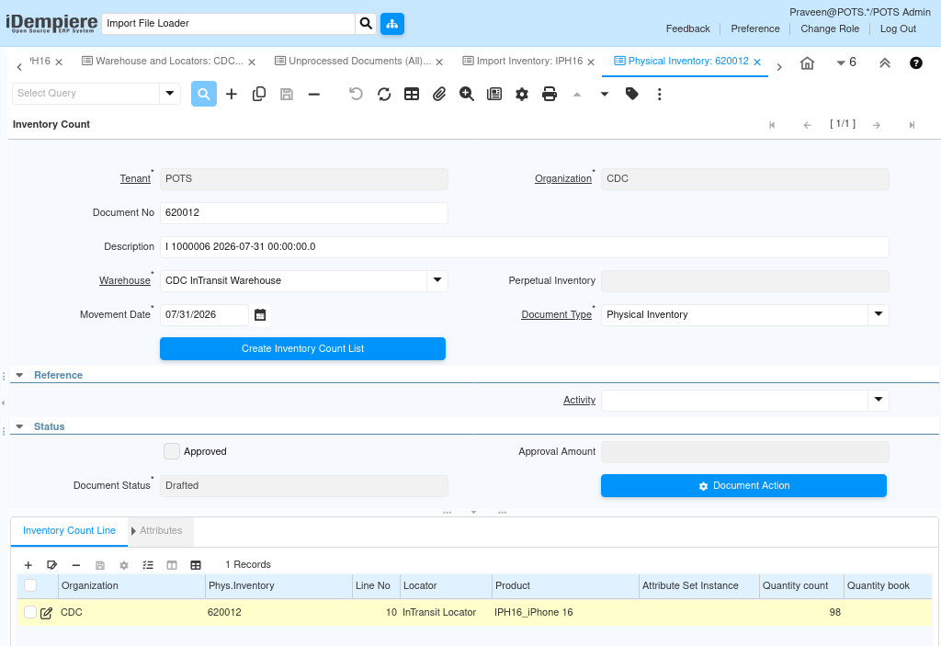This screenshot has height=646, width=941.
Task: Open the menu tree icon button
Action: (391, 24)
